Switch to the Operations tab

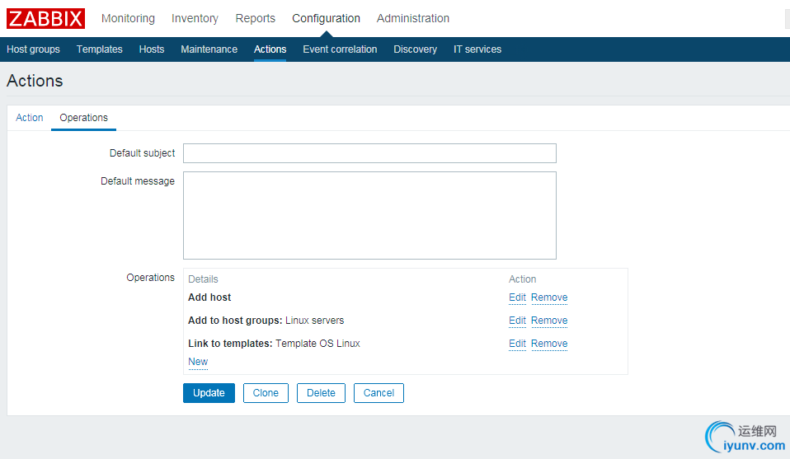(x=83, y=118)
